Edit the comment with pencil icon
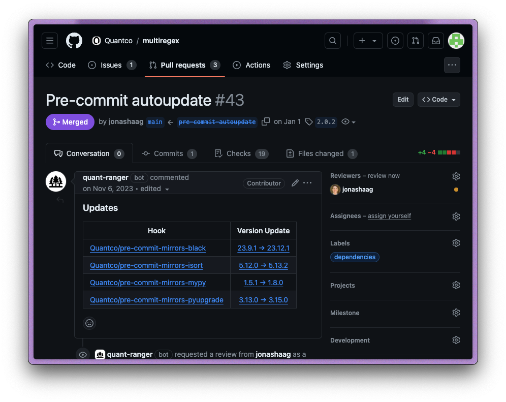The height and width of the screenshot is (402, 506). (x=295, y=183)
